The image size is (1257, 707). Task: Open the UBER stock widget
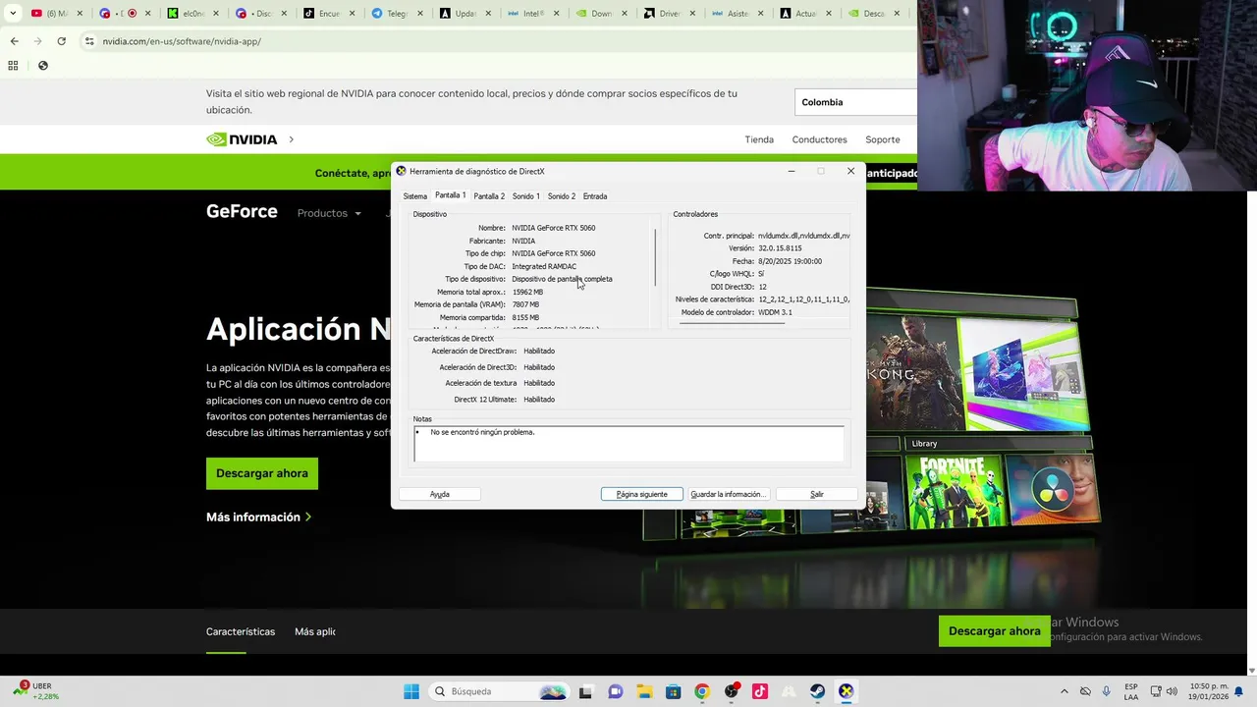click(x=37, y=691)
